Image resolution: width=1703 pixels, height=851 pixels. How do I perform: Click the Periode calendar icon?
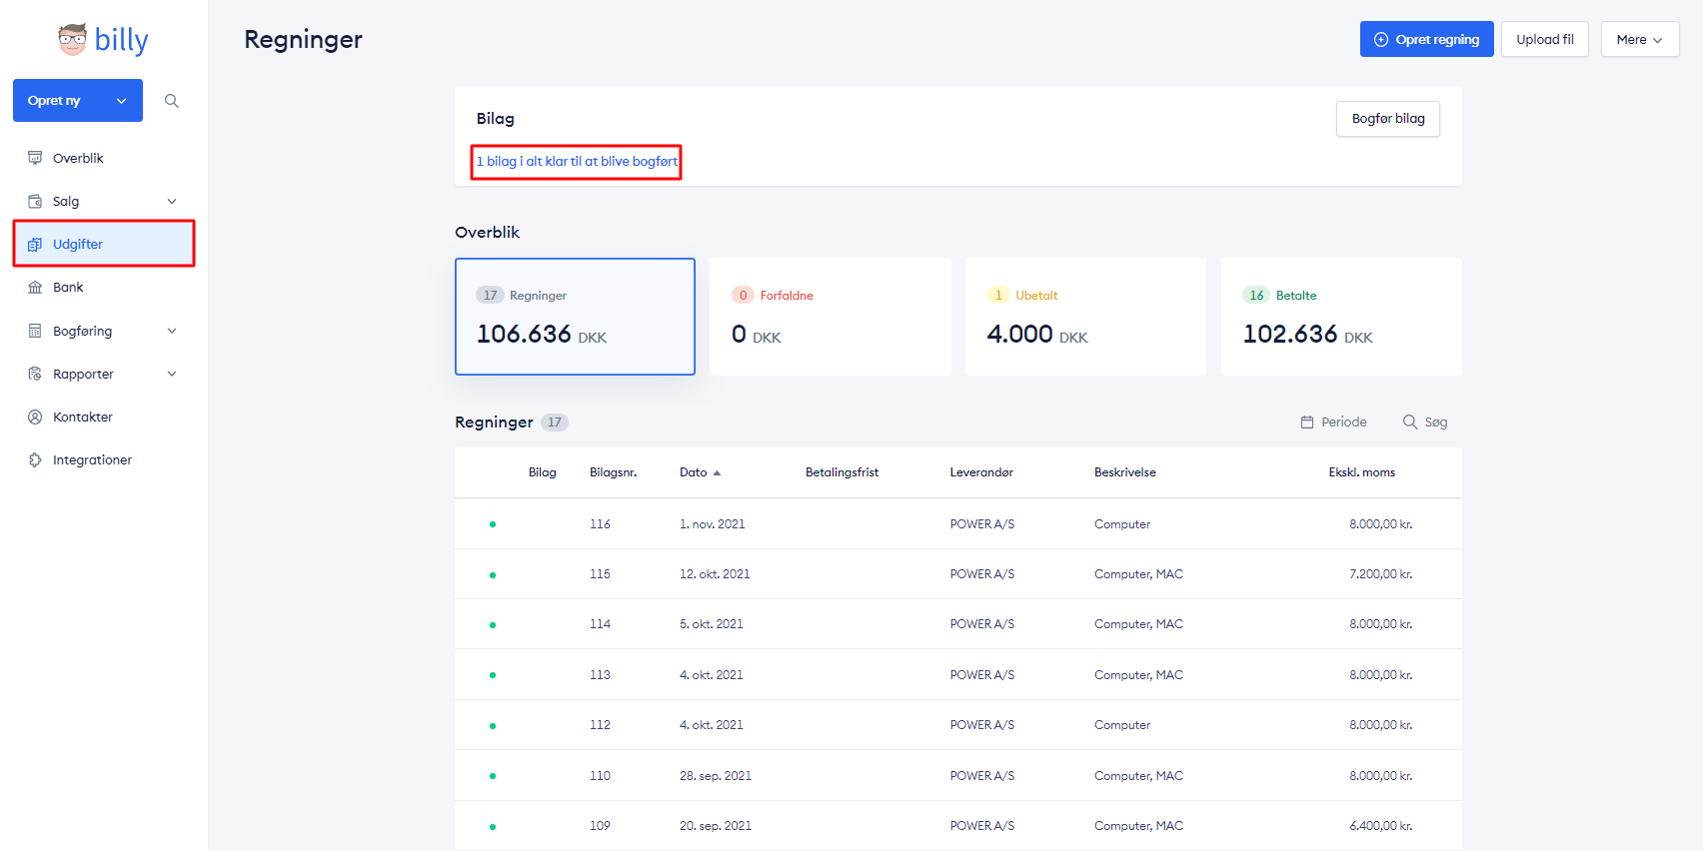pyautogui.click(x=1307, y=423)
